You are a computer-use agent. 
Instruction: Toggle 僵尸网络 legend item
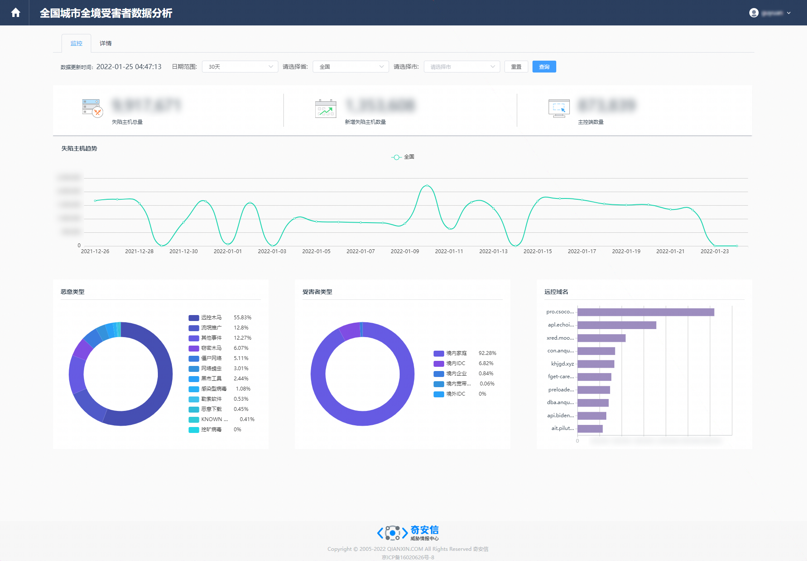pyautogui.click(x=205, y=358)
